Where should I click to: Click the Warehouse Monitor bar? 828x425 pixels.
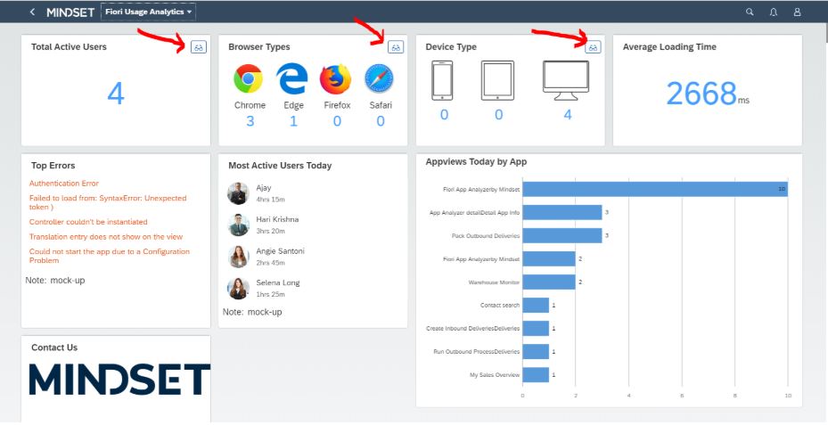coord(549,282)
